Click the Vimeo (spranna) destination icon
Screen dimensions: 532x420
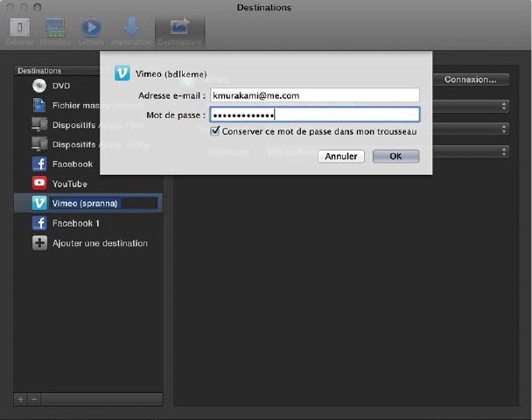coord(39,203)
